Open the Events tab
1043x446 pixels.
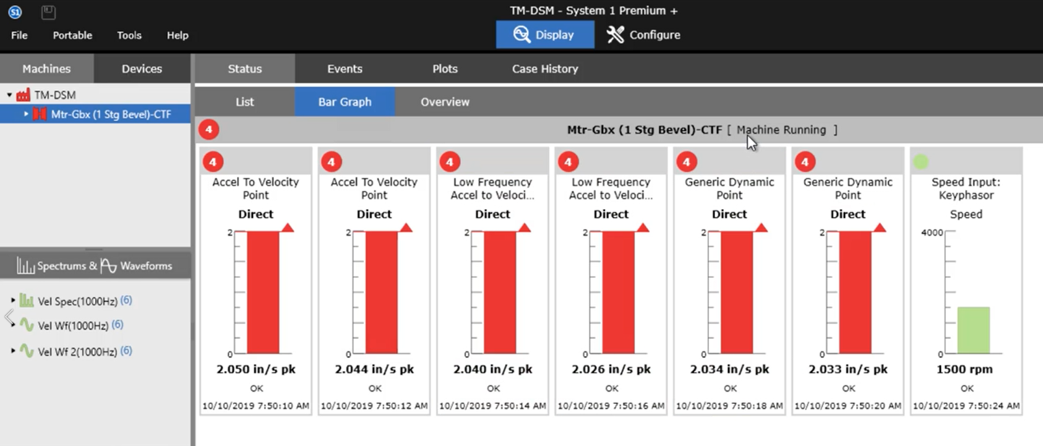tap(345, 69)
